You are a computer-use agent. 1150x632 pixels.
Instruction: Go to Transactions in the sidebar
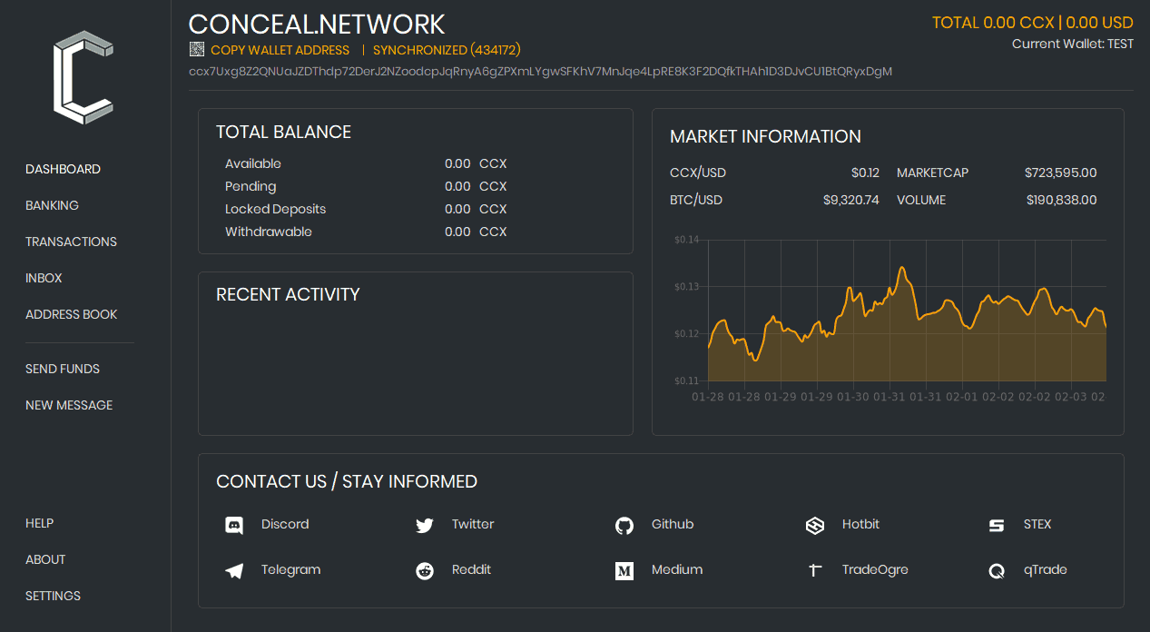[x=71, y=242]
